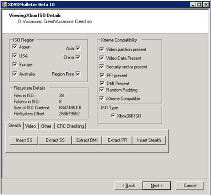Open the CRC Checking tab
The image size is (211, 195).
70,126
